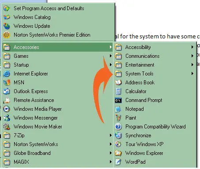200x169 pixels.
Task: Click the Outlook Express icon
Action: (x=7, y=91)
